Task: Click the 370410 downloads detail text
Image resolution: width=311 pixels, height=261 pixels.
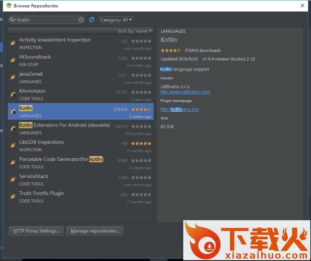Action: 203,50
